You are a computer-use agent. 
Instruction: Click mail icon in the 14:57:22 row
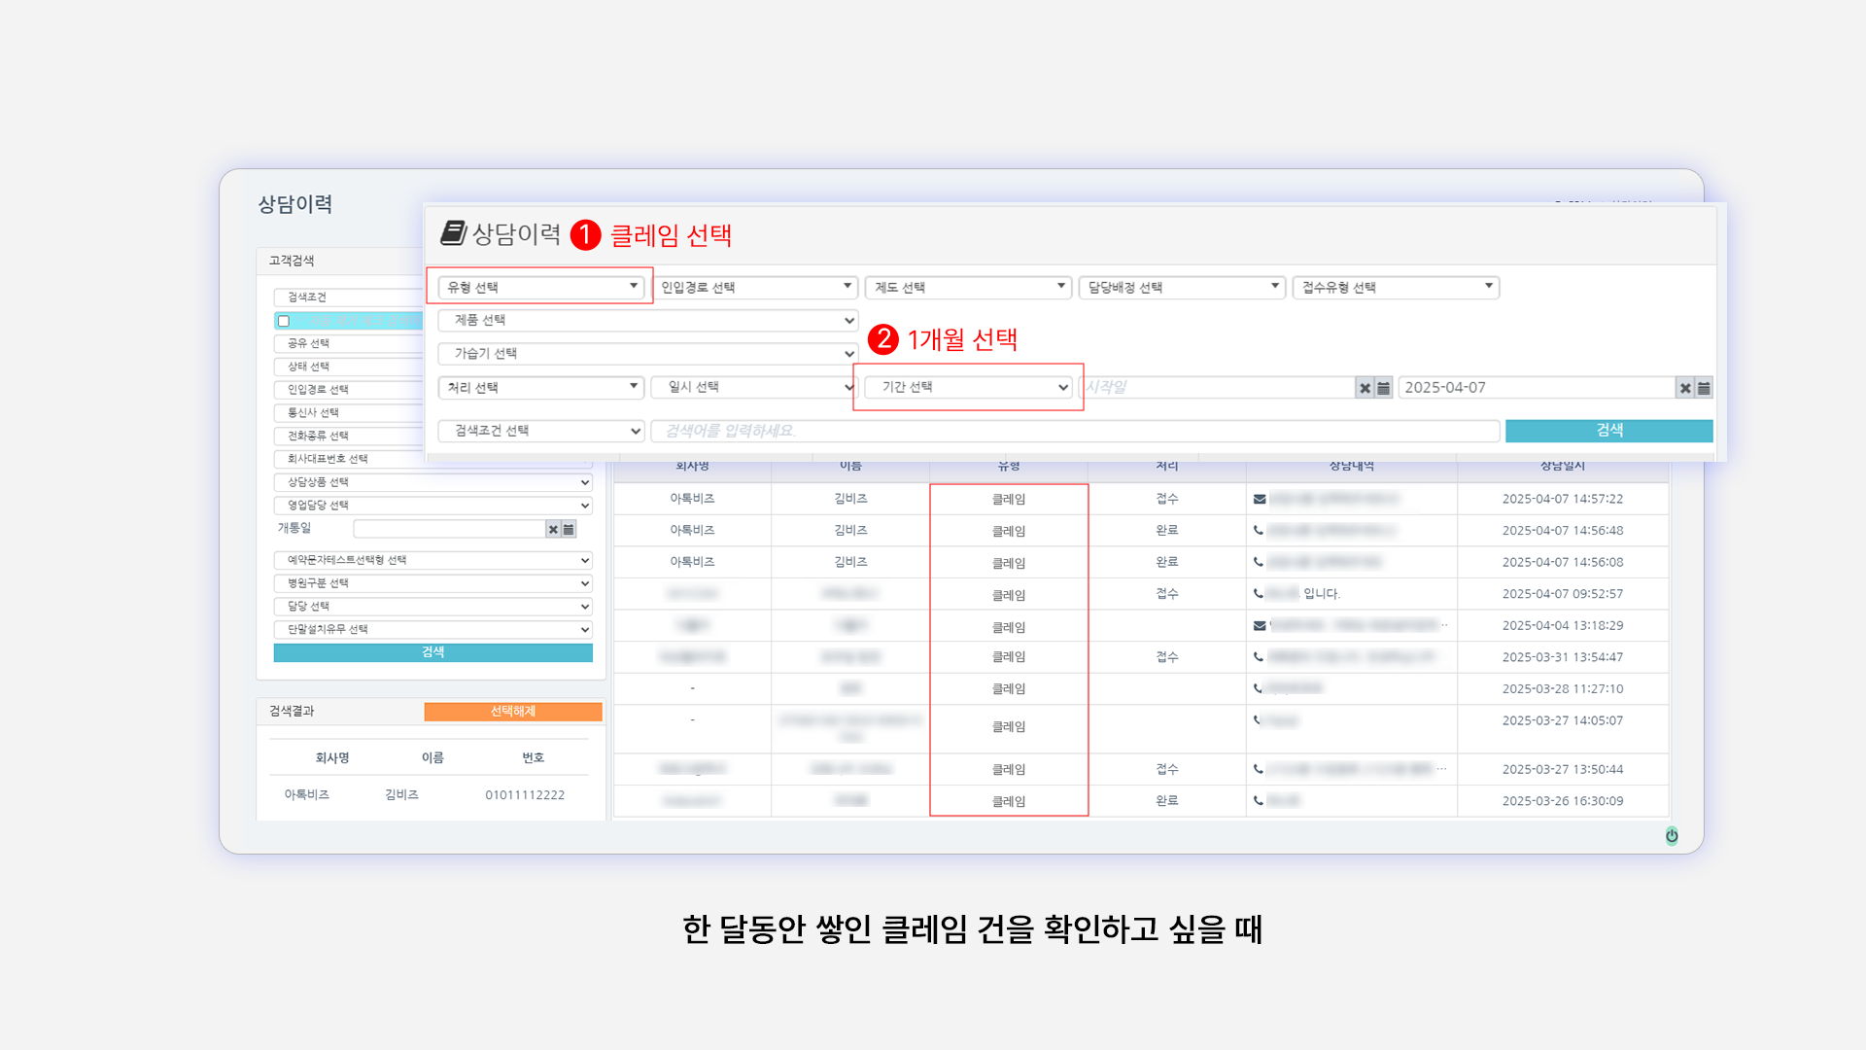(1260, 499)
